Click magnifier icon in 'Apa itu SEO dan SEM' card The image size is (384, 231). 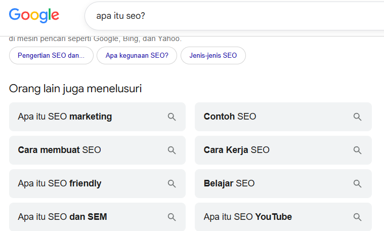172,217
